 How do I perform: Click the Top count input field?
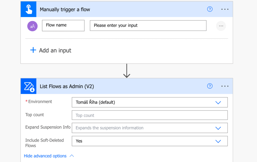click(150, 115)
